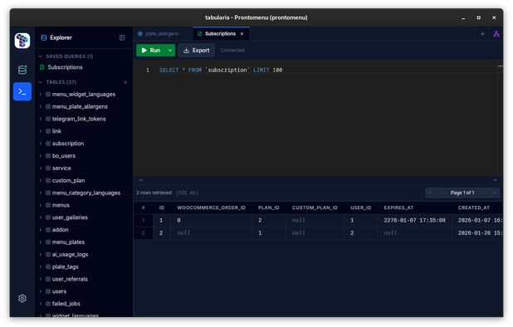
Task: Add new table plus icon
Action: coord(125,82)
